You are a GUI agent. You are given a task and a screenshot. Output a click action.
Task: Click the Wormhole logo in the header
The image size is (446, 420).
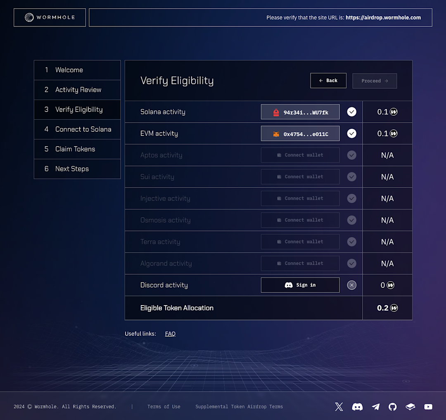50,17
